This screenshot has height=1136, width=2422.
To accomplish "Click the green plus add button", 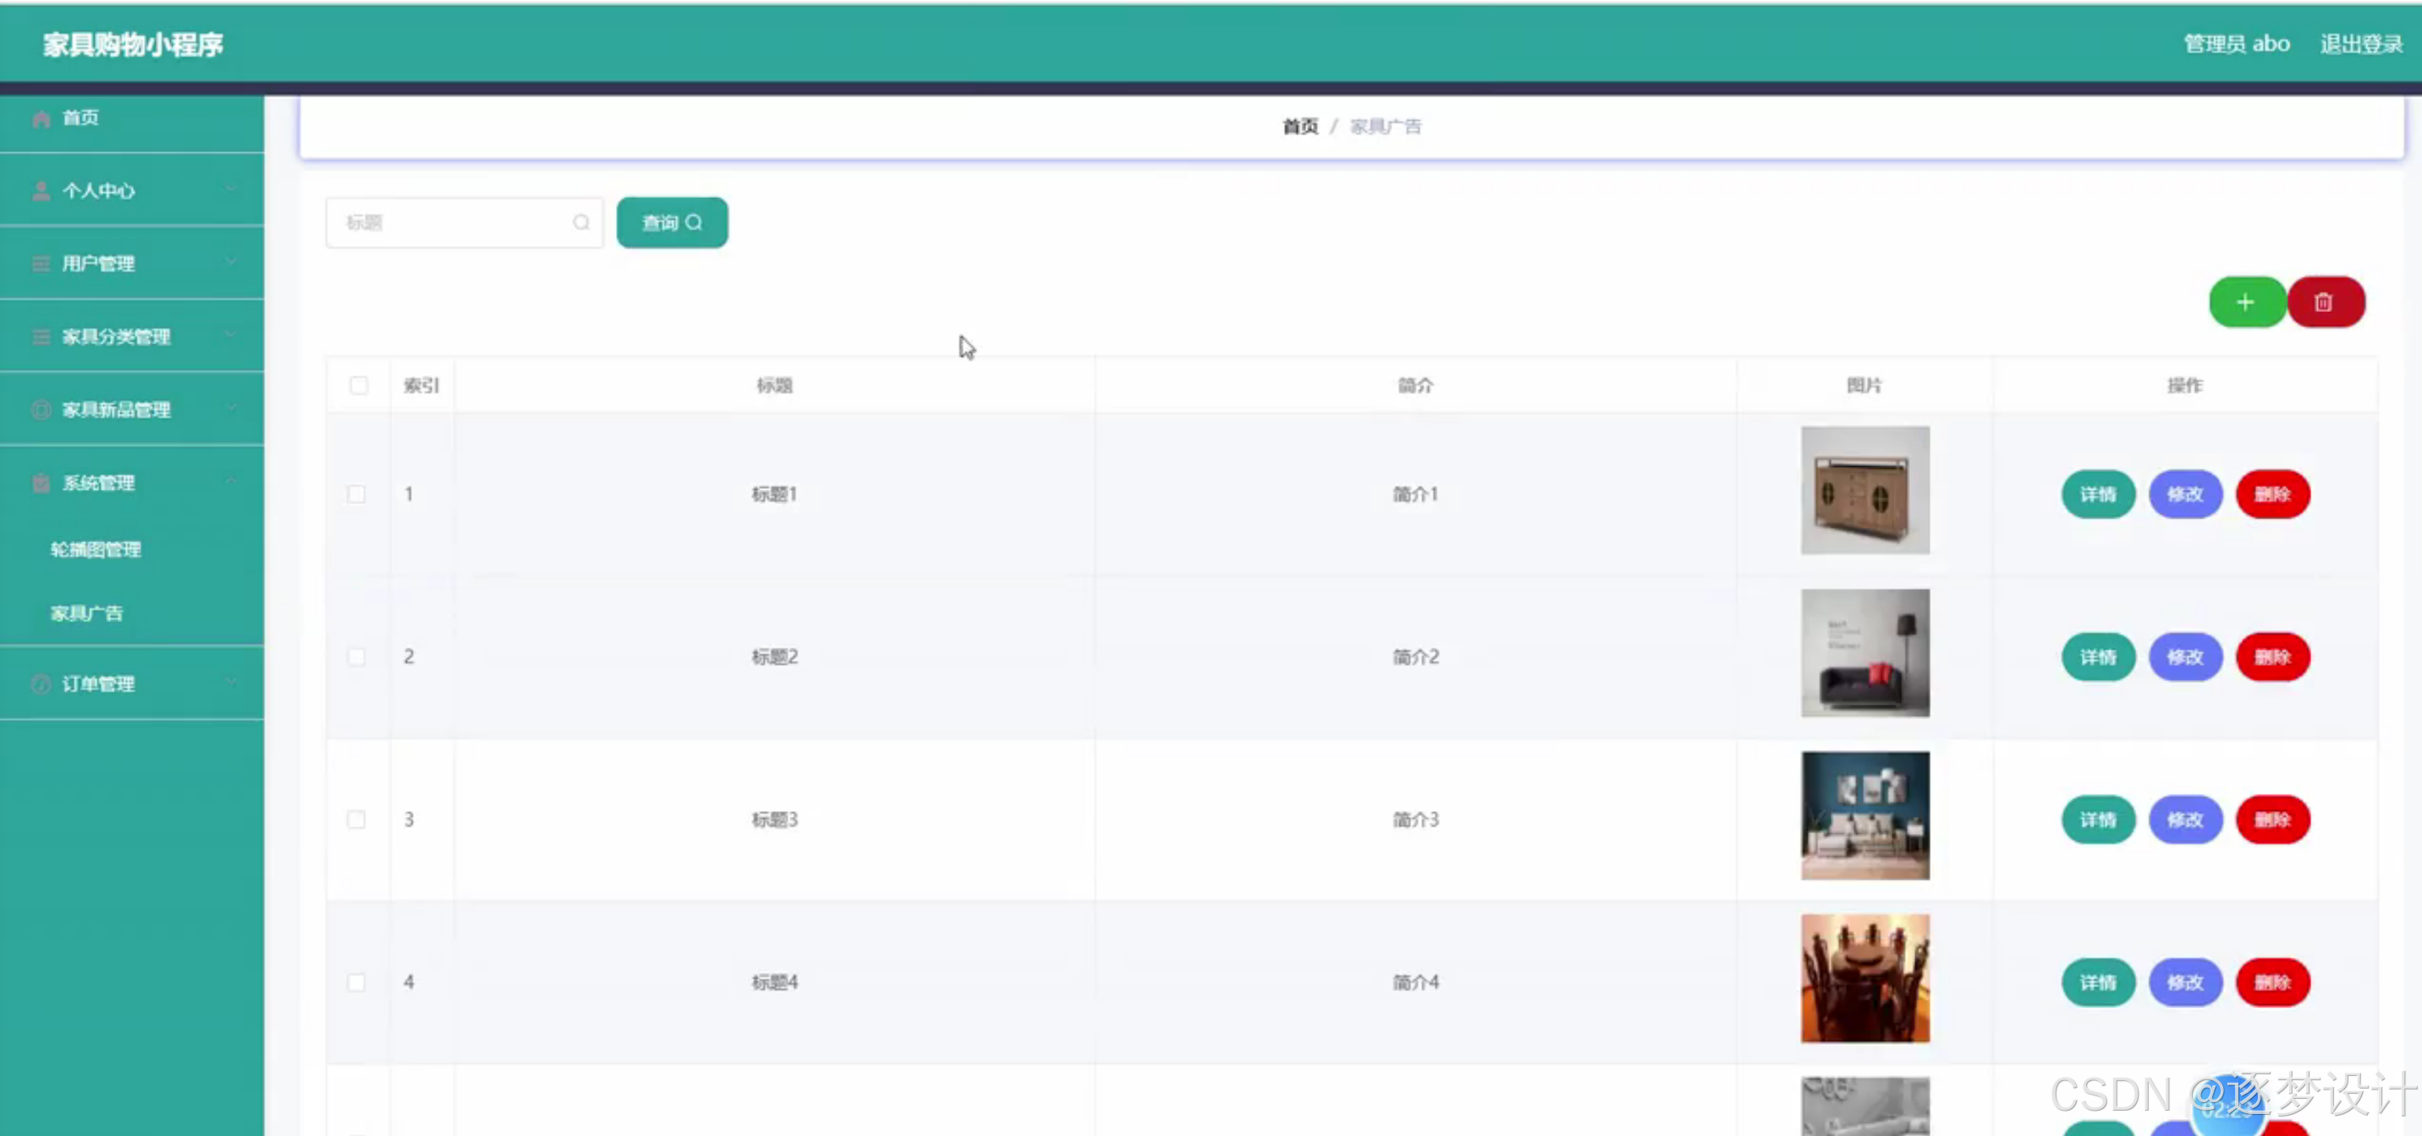I will coord(2245,302).
